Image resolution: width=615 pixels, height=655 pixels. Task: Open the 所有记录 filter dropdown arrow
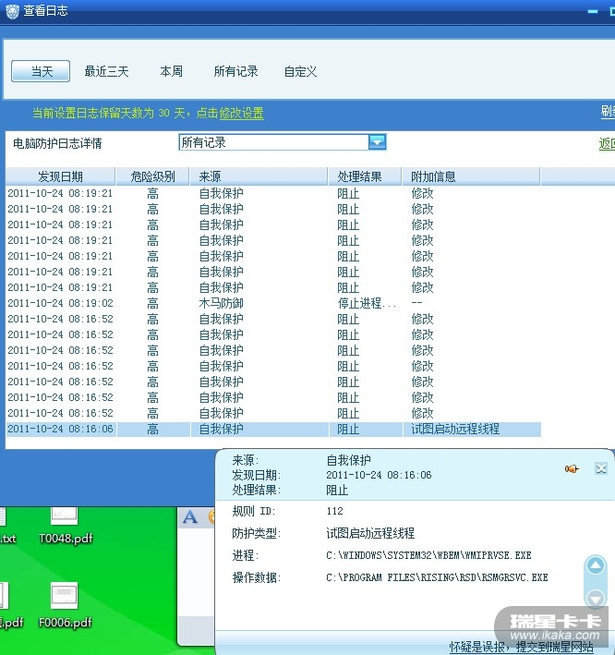pyautogui.click(x=377, y=142)
